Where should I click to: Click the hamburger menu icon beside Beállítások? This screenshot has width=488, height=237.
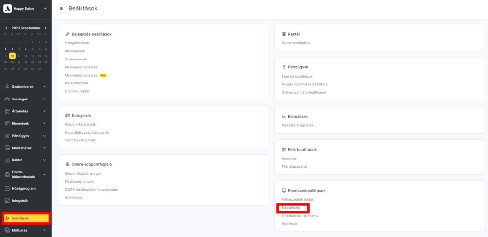(61, 9)
